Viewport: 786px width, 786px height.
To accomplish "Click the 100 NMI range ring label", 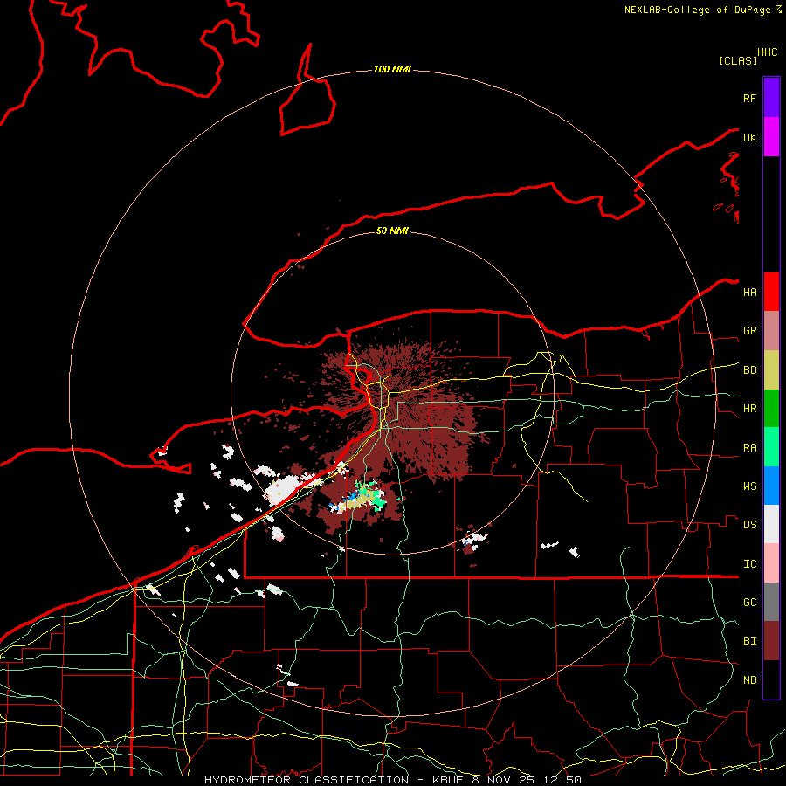I will pyautogui.click(x=392, y=69).
